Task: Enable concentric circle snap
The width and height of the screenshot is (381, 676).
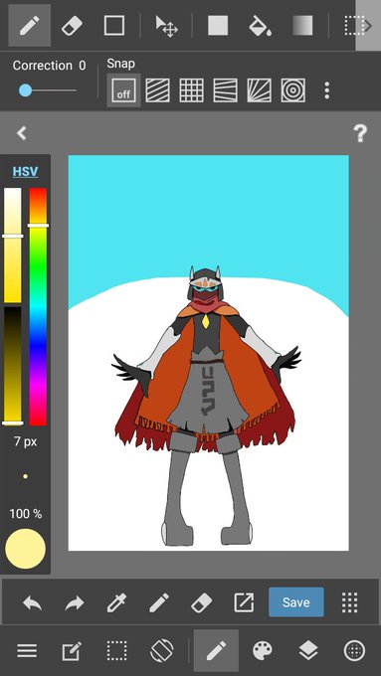Action: [293, 90]
